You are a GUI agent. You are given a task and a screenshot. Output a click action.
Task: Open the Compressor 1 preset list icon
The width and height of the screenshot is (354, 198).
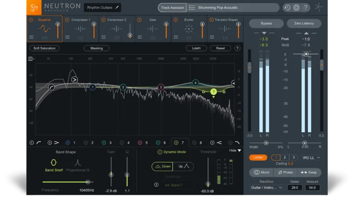[x=67, y=37]
